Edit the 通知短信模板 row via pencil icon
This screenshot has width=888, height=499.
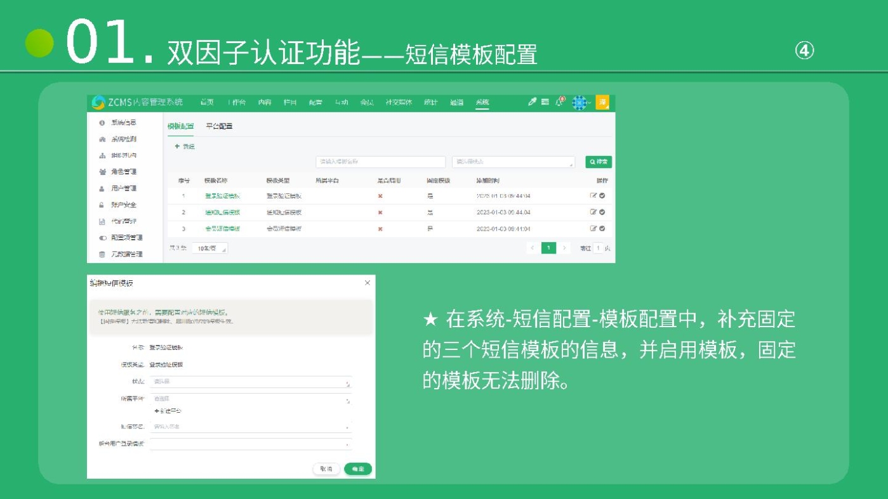pyautogui.click(x=593, y=212)
